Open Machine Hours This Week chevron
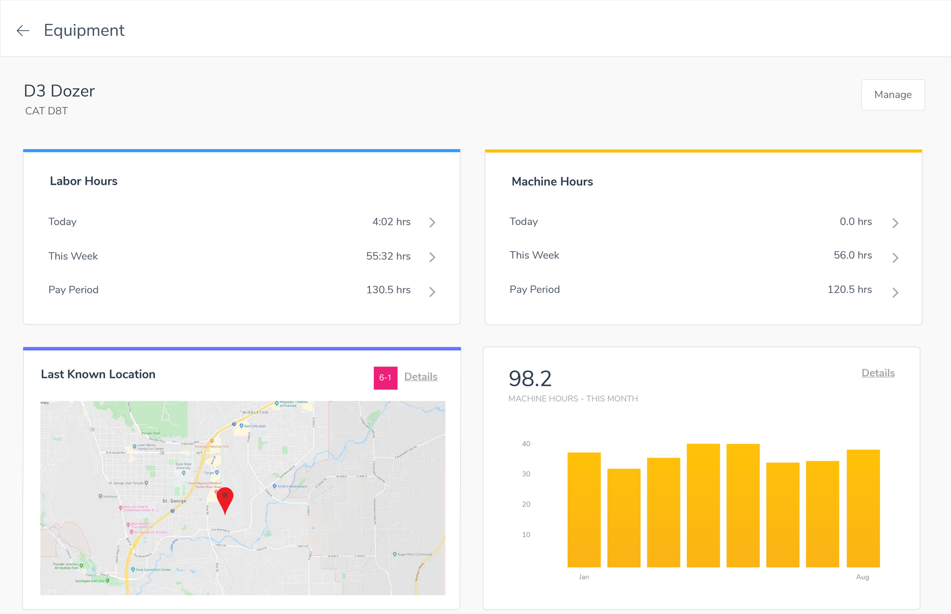The height and width of the screenshot is (614, 951). point(895,258)
